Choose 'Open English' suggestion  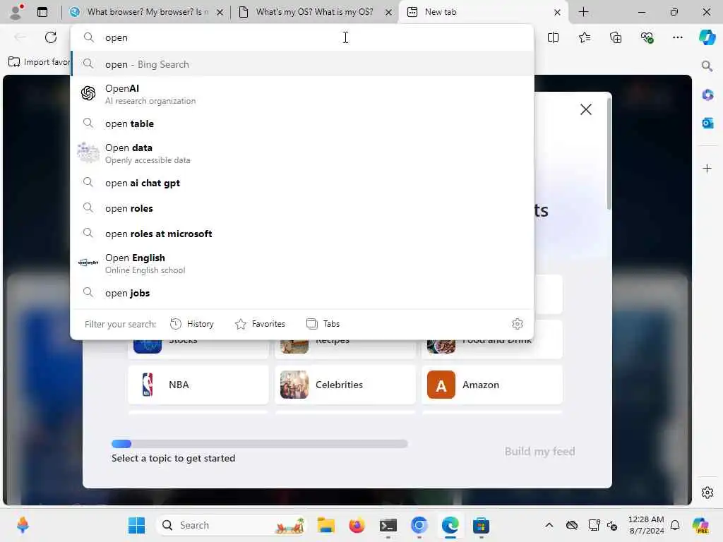pos(302,263)
